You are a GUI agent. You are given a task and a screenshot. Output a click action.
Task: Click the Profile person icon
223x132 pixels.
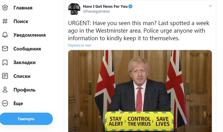tap(5, 90)
